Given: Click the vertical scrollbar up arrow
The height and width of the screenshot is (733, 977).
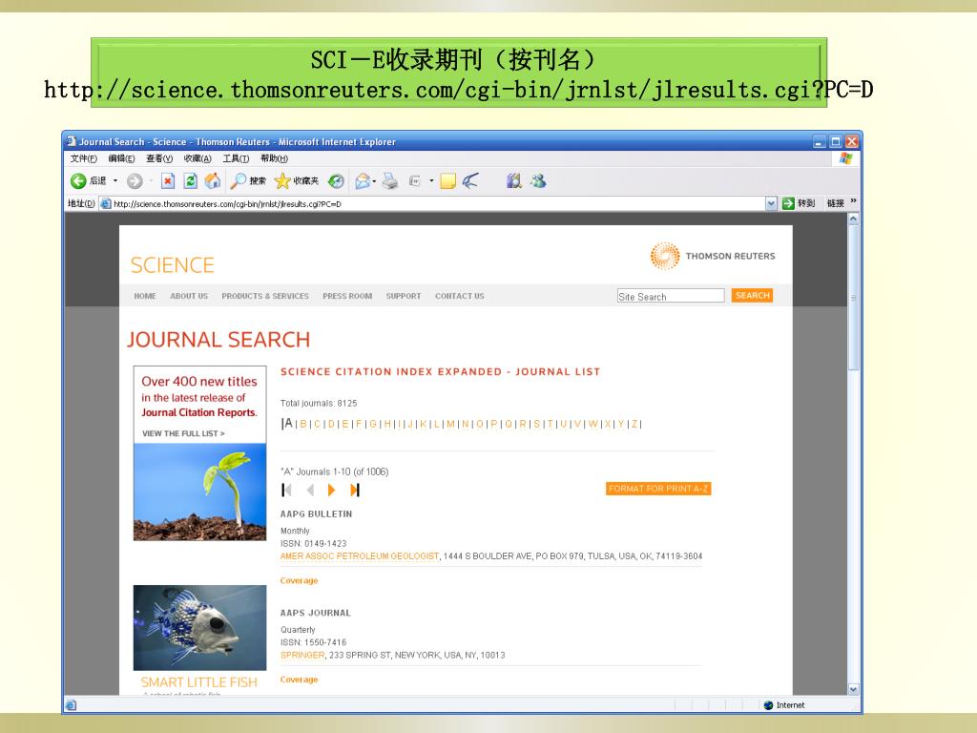Looking at the screenshot, I should point(854,219).
